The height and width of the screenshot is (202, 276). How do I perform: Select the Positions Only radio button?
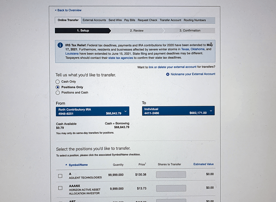pos(58,87)
